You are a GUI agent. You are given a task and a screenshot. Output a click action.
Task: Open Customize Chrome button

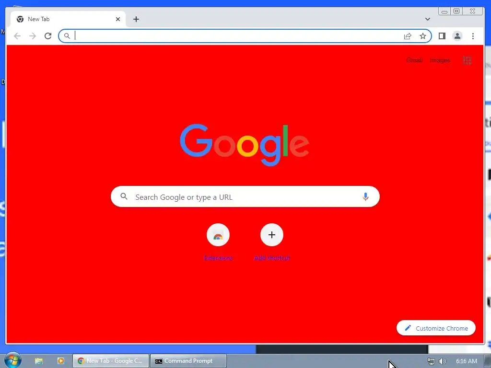436,328
